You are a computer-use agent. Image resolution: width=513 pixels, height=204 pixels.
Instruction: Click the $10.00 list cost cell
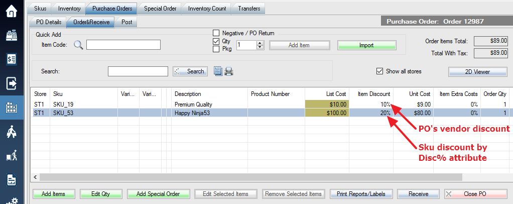[327, 105]
